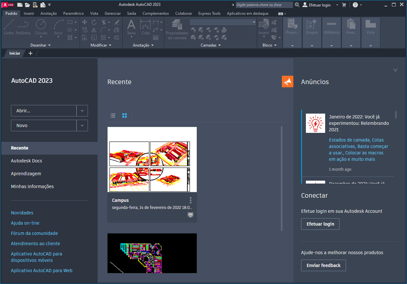Viewport: 407px width, 284px height.
Task: Expand the Camadas panel
Action: coord(211,45)
